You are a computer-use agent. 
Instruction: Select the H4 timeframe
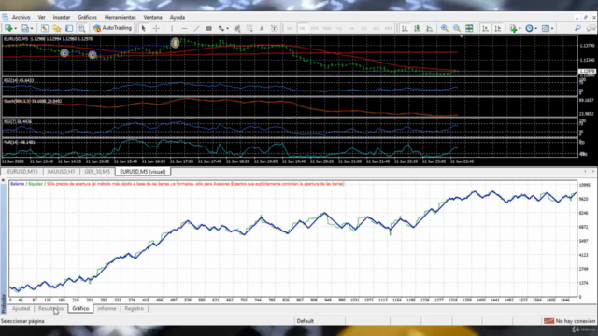[x=351, y=28]
